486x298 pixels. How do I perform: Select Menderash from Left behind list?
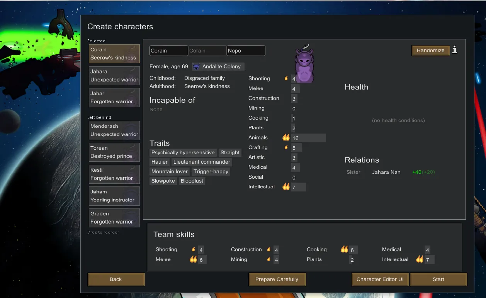point(114,130)
